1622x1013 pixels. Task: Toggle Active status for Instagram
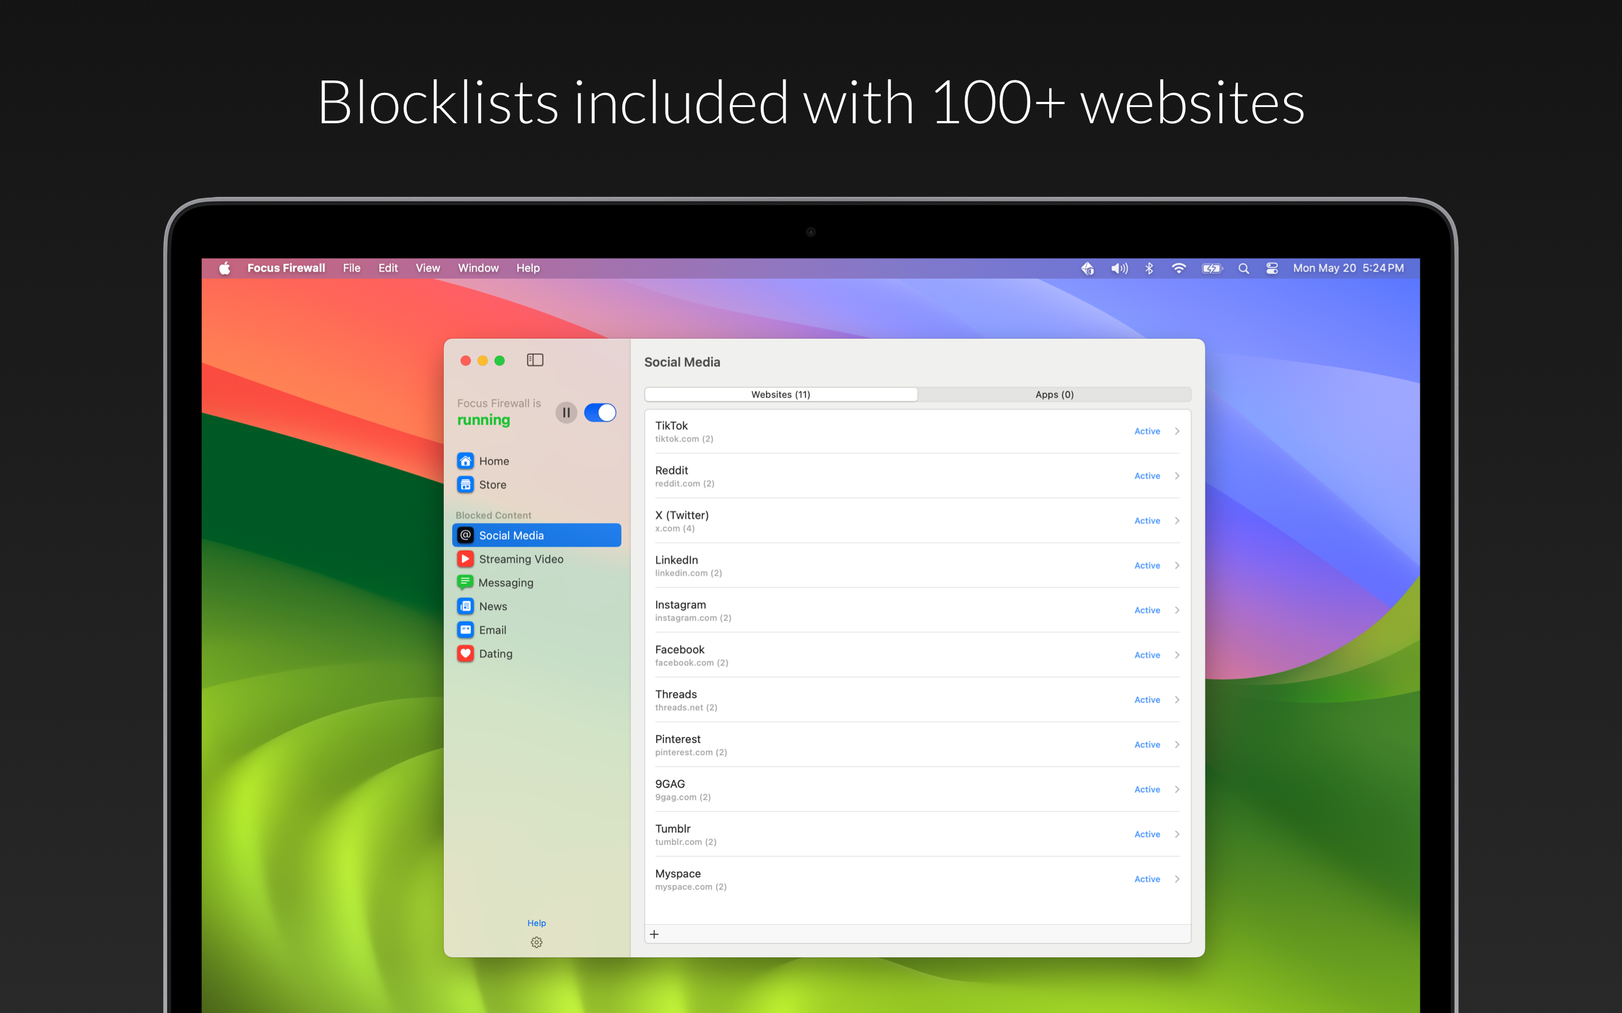tap(1147, 611)
